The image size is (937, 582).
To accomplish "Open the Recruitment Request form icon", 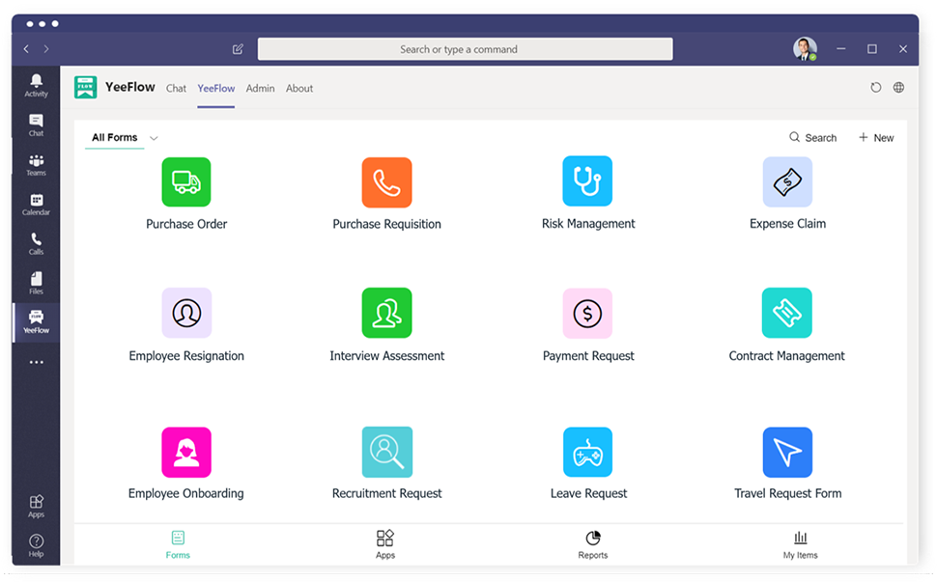I will tap(387, 452).
